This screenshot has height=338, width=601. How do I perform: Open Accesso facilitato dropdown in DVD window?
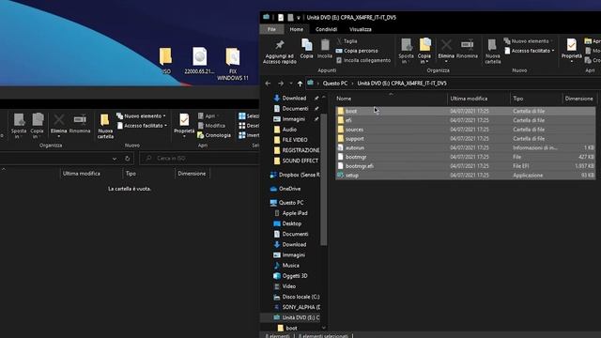click(530, 51)
